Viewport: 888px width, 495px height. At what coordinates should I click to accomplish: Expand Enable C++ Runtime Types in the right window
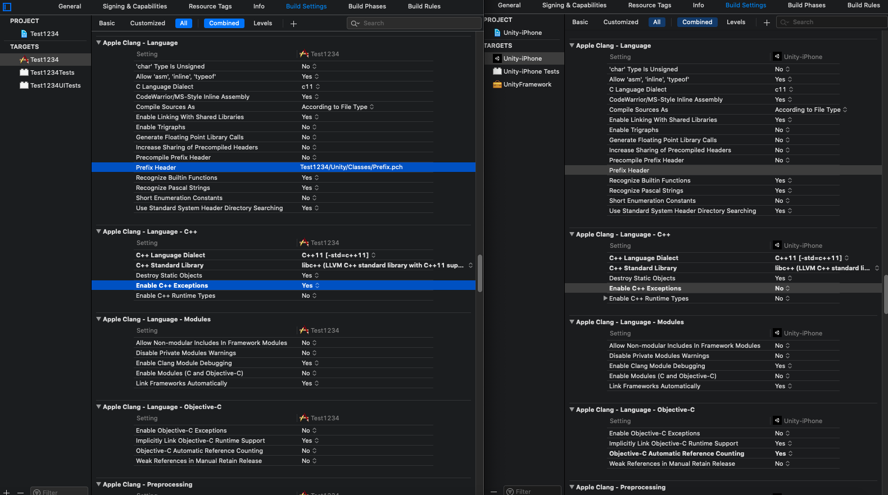[x=605, y=298]
